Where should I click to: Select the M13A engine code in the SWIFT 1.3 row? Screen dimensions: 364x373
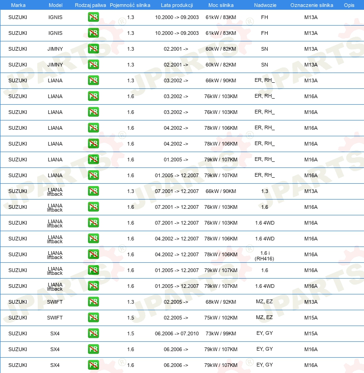(x=311, y=302)
